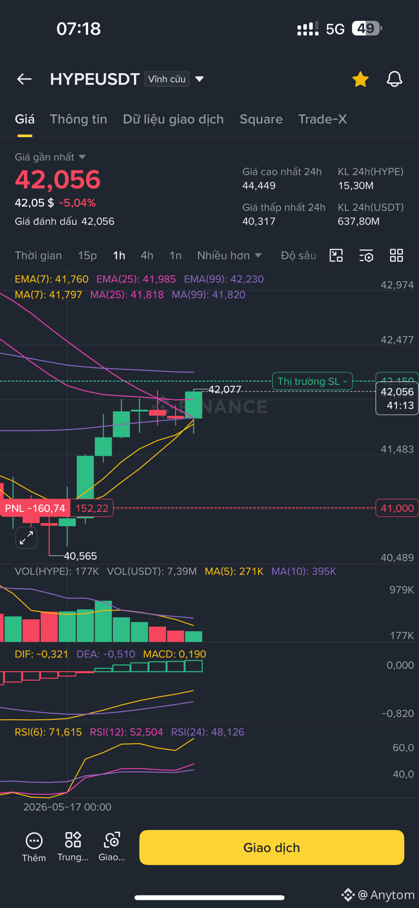Open the Trade-X tab

pos(322,119)
